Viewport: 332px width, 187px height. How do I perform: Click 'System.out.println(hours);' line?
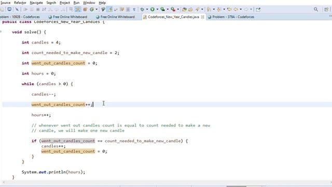(53, 172)
